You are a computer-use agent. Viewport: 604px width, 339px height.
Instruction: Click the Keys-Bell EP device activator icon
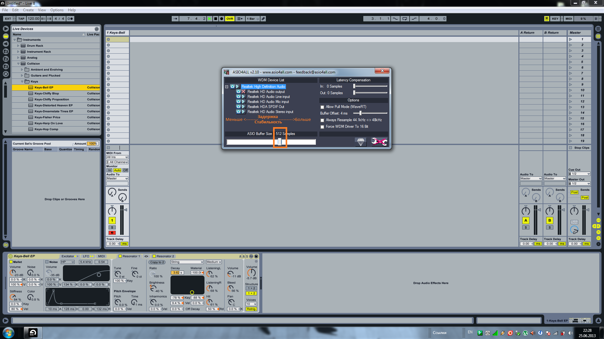pyautogui.click(x=10, y=256)
